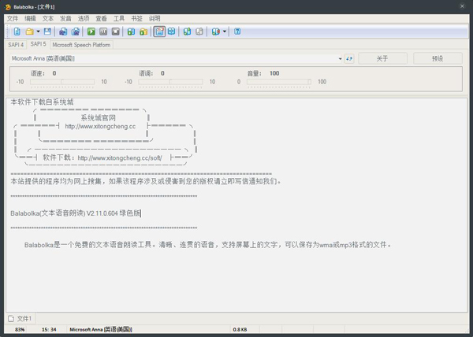Open help with the question mark icon
473x337 pixels.
click(237, 31)
